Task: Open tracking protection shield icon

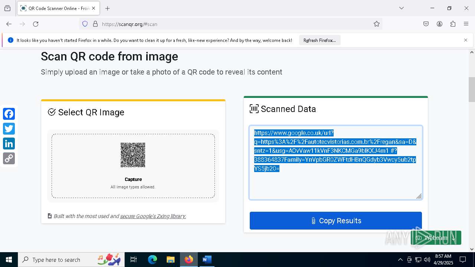Action: click(85, 24)
